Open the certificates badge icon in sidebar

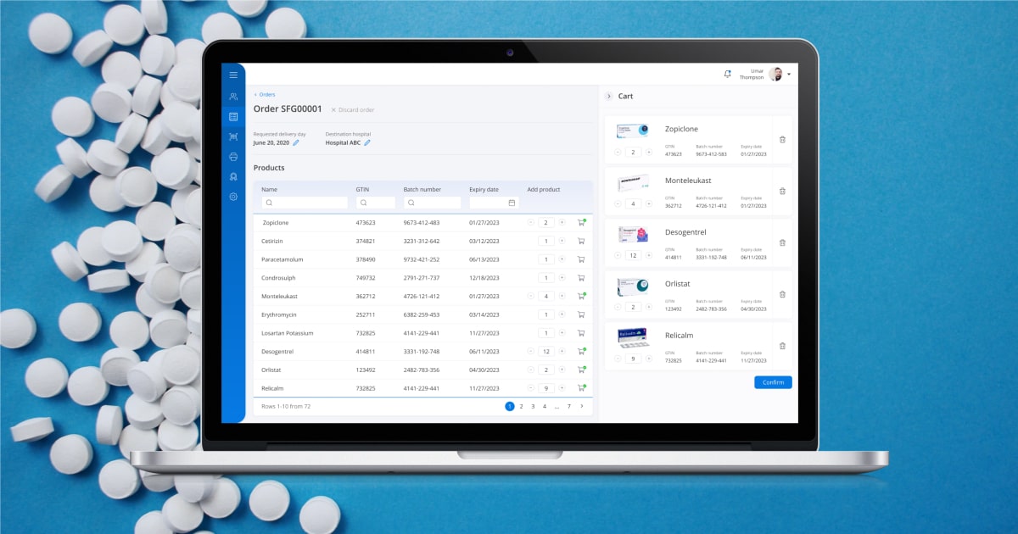tap(233, 176)
